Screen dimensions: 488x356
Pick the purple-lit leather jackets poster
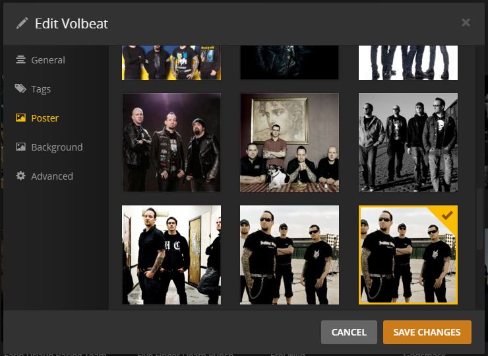tap(171, 143)
